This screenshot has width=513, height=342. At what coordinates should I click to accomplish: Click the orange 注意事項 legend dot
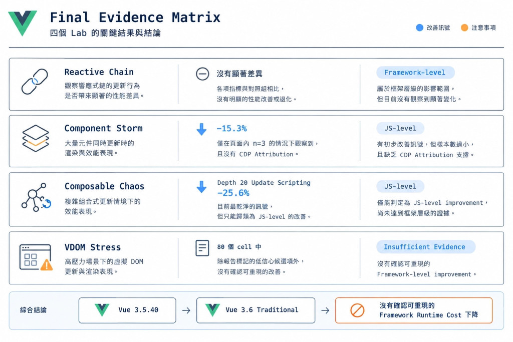click(464, 28)
